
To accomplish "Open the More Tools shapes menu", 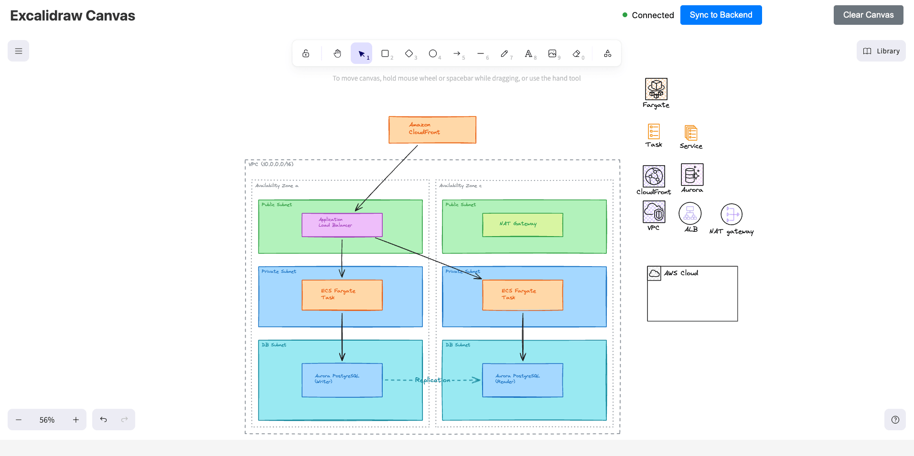I will 608,53.
